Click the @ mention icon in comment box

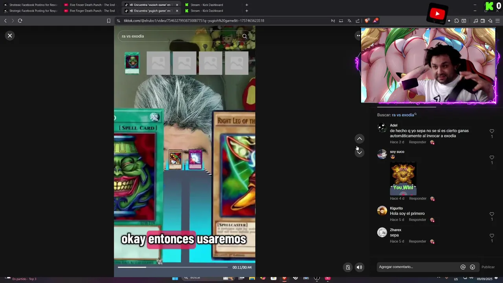click(463, 267)
